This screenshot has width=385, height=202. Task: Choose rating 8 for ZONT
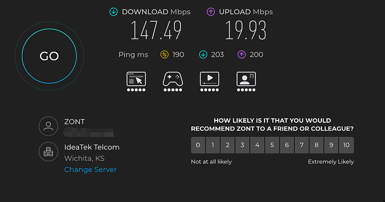click(x=316, y=145)
